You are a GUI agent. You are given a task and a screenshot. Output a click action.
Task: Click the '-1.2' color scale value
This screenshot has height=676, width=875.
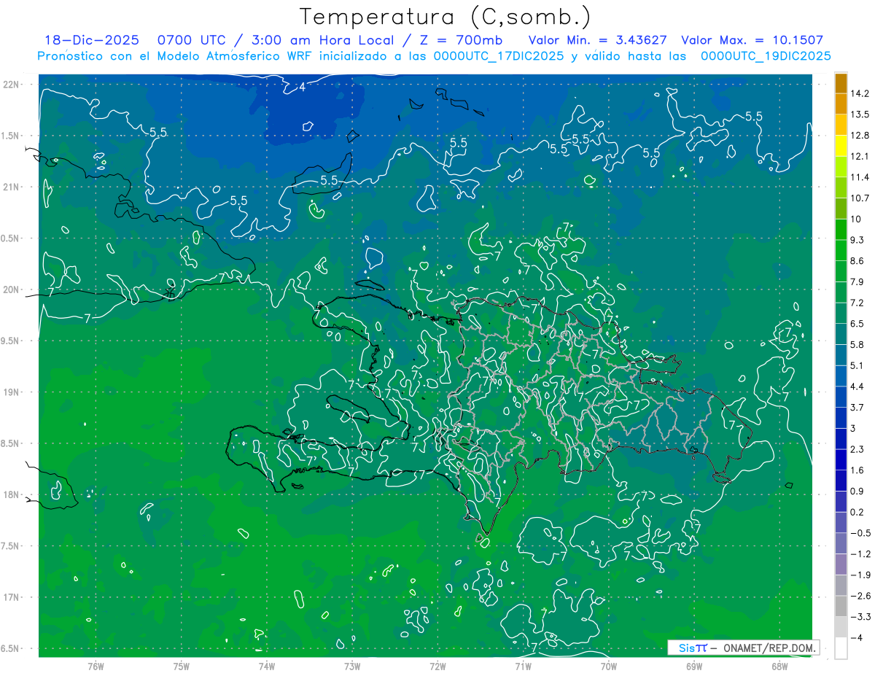[x=860, y=554]
